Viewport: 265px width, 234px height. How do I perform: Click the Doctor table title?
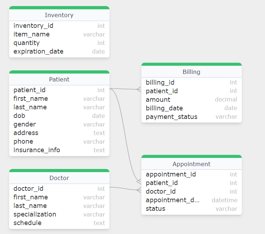(x=59, y=178)
